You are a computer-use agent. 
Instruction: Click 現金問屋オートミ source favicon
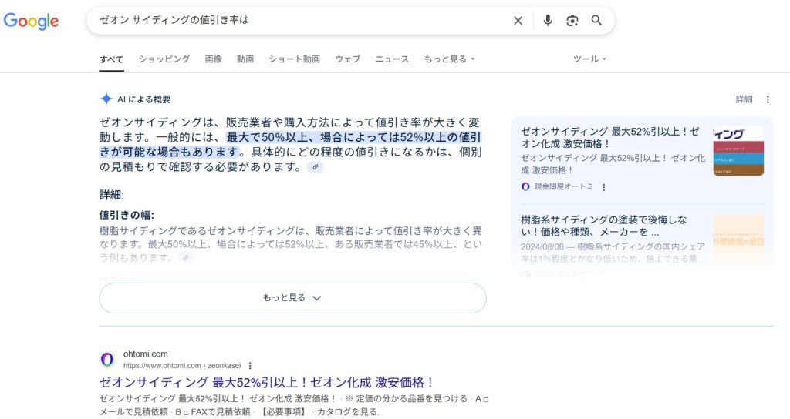click(x=525, y=186)
